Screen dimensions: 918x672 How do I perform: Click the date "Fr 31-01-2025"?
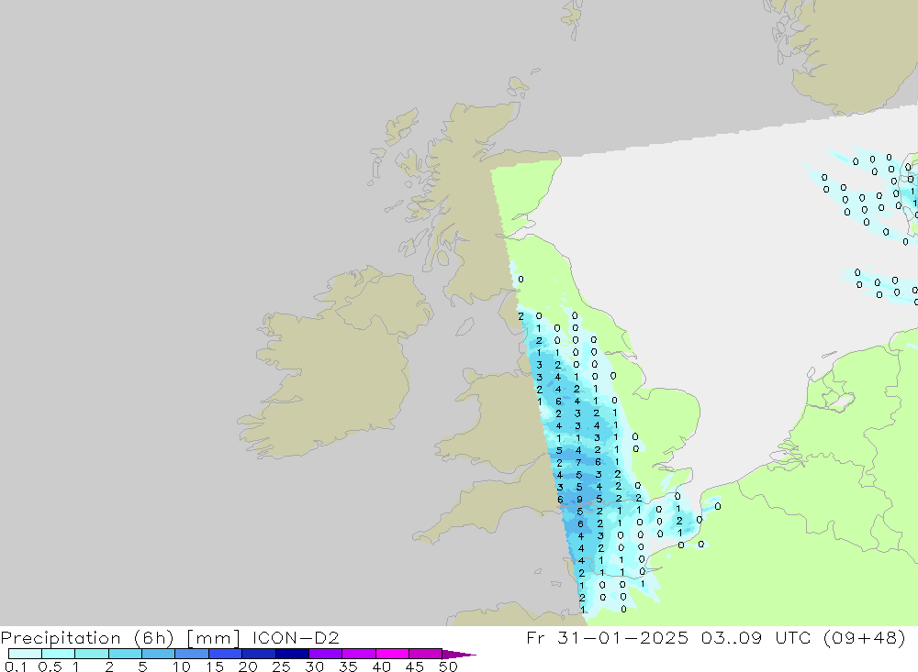607,637
